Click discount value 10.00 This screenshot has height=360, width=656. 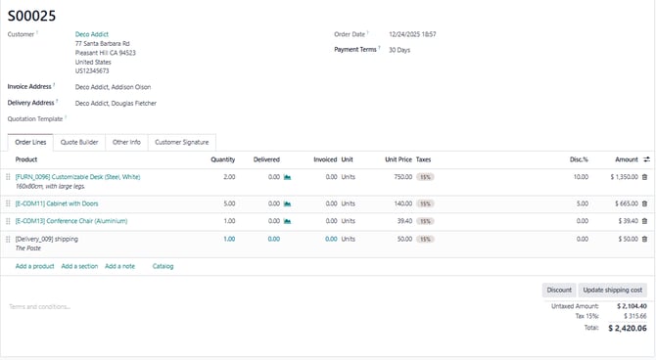coord(581,177)
